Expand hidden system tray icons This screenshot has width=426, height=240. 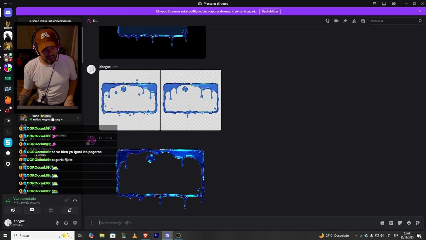click(355, 236)
